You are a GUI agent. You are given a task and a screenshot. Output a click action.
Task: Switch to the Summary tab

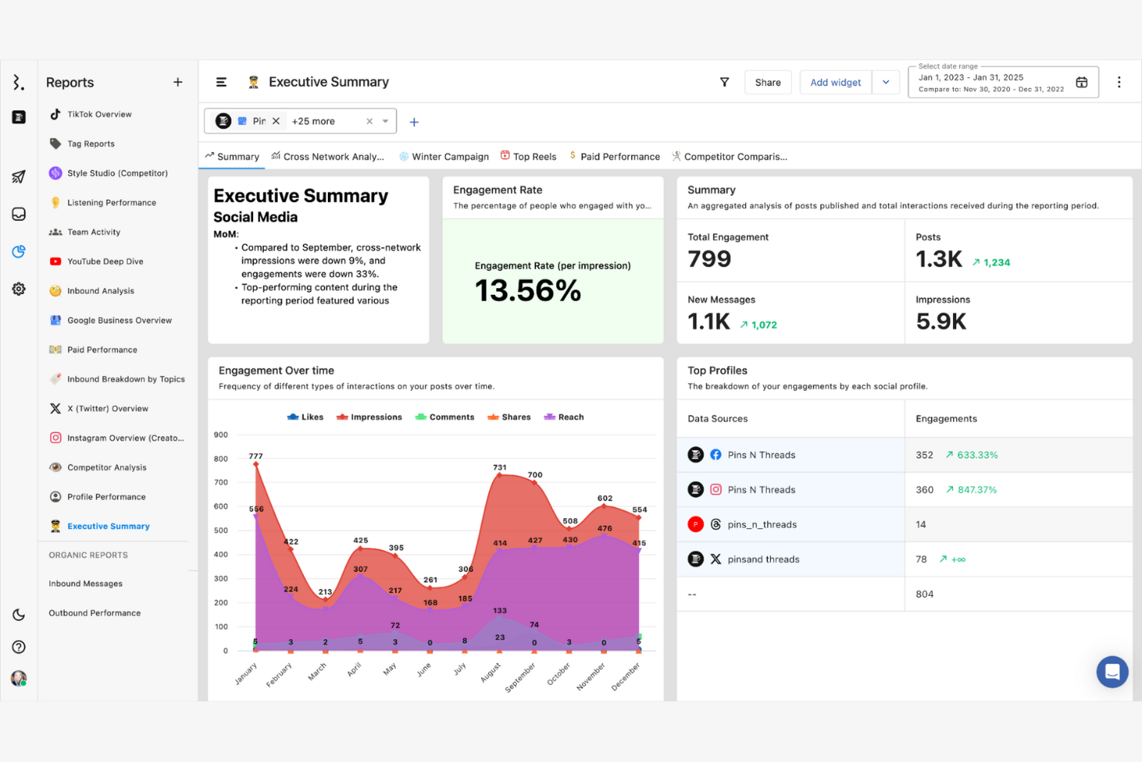[x=232, y=156]
